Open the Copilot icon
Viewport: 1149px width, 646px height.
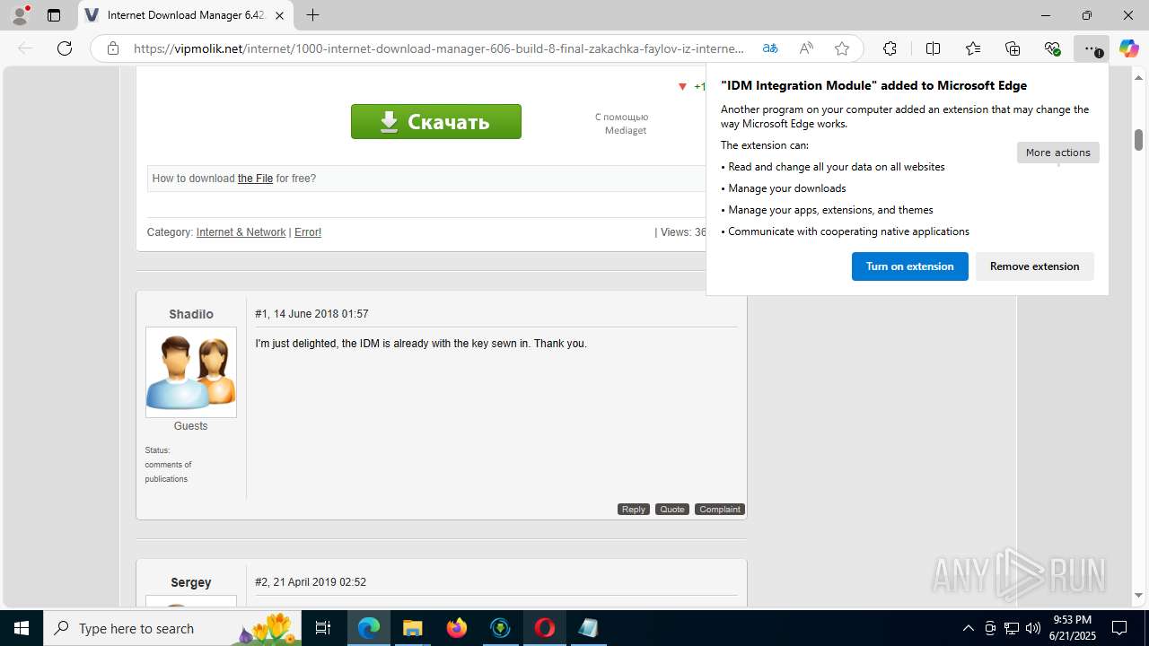click(1128, 48)
